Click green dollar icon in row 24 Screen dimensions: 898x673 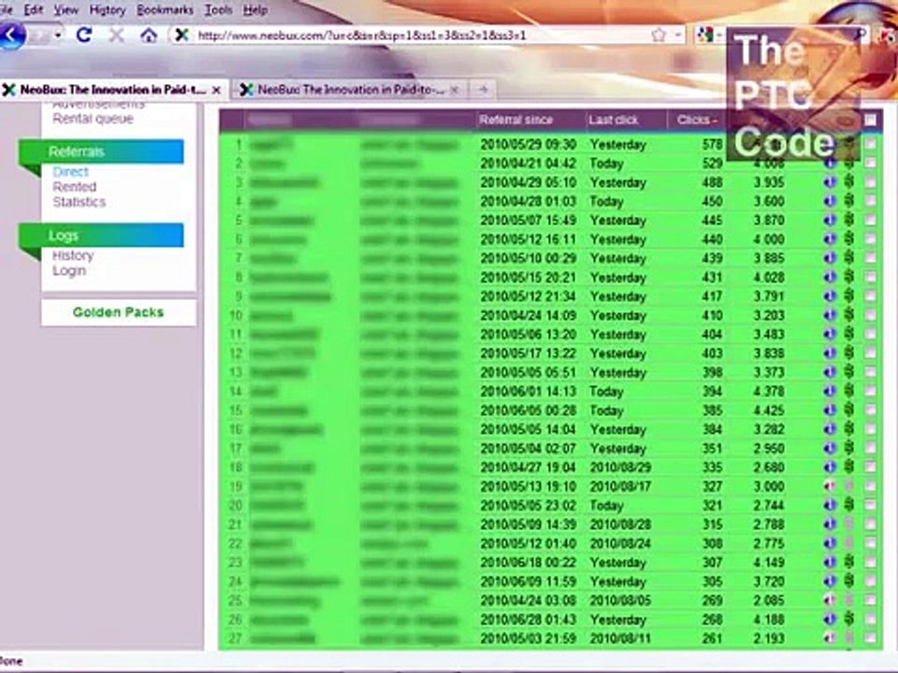click(x=849, y=581)
